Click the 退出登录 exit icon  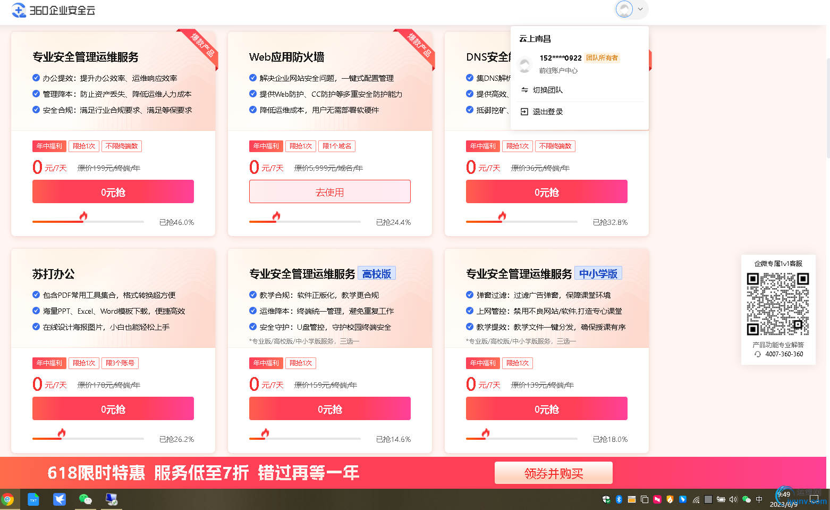[x=524, y=112]
